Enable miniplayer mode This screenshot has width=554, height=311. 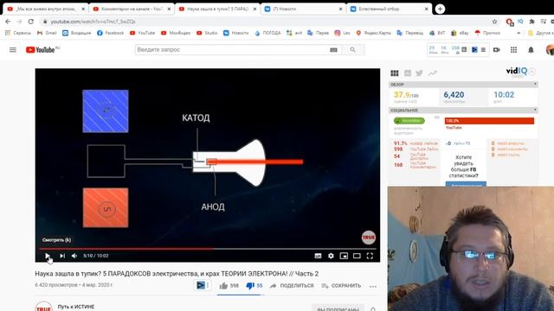344,256
